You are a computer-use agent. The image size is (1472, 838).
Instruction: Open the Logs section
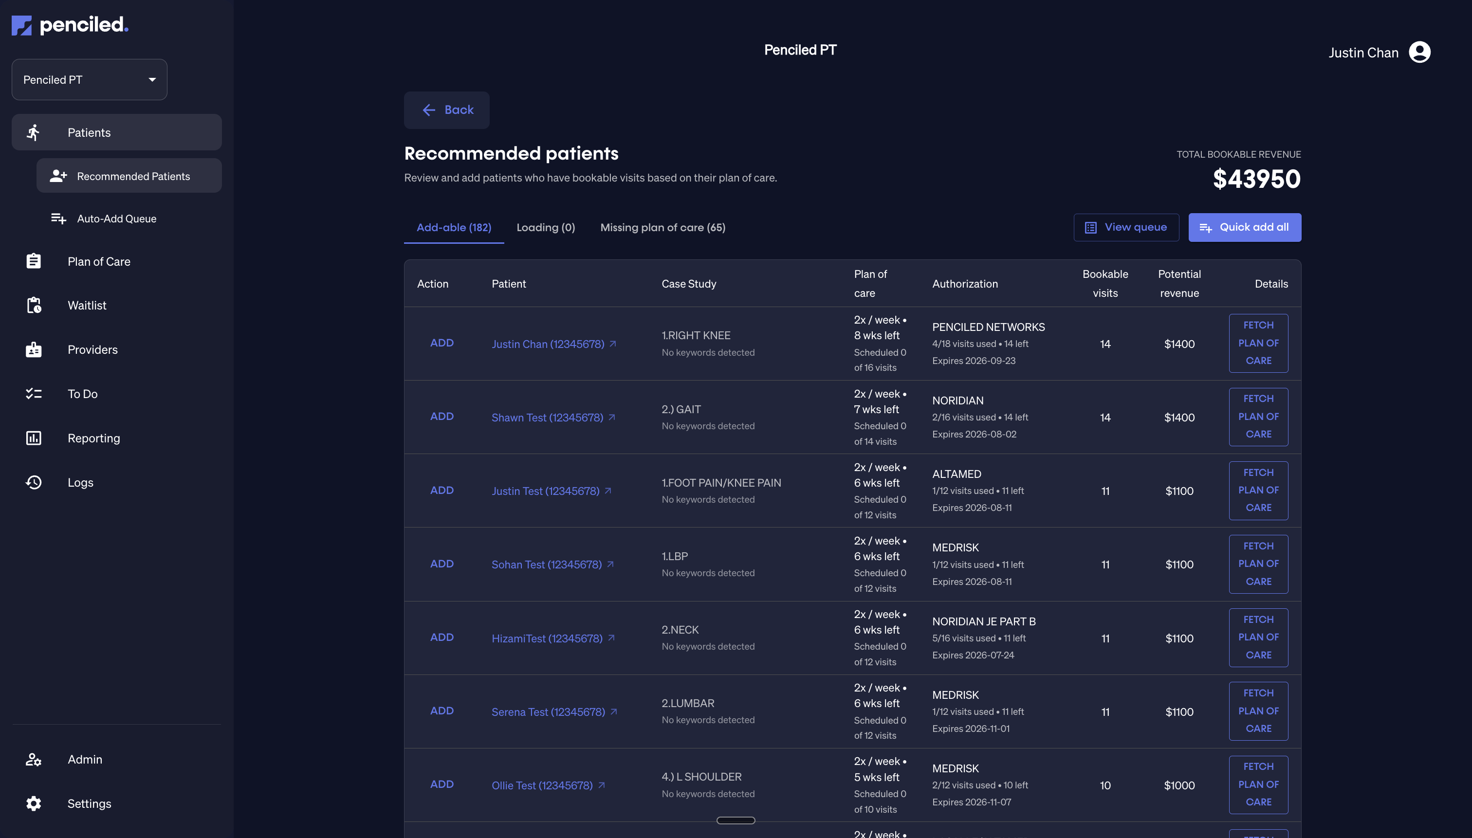(117, 482)
